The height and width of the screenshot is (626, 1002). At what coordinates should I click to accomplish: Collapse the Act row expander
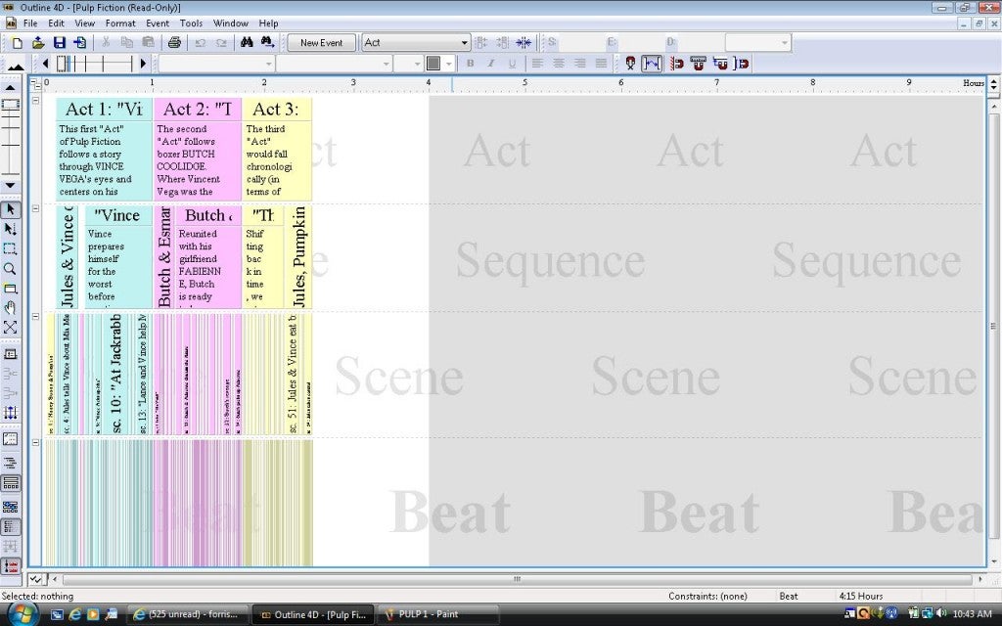tap(36, 101)
